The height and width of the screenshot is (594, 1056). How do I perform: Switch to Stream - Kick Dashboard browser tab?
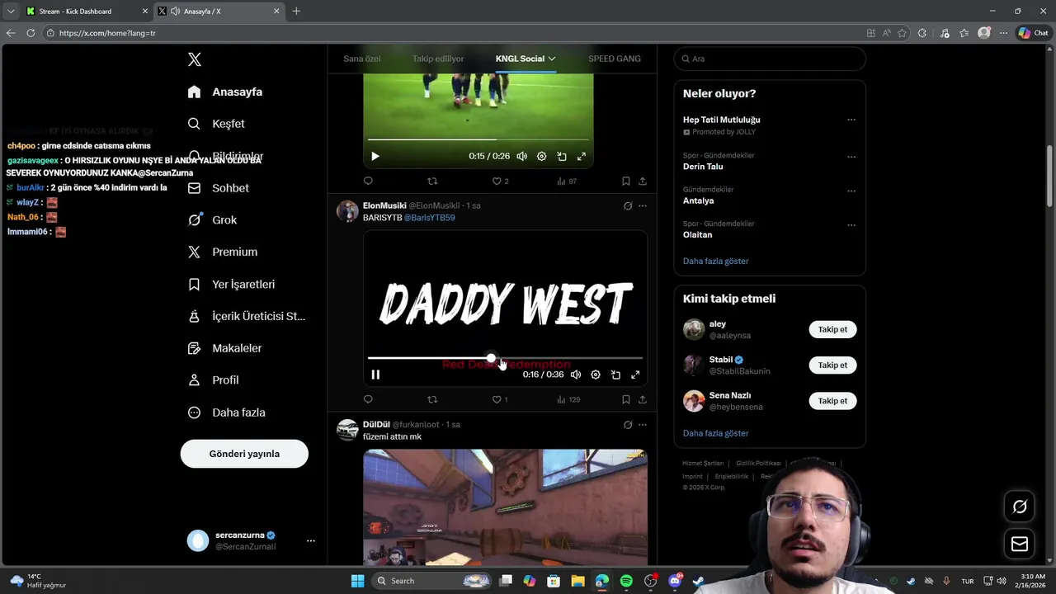[x=86, y=11]
